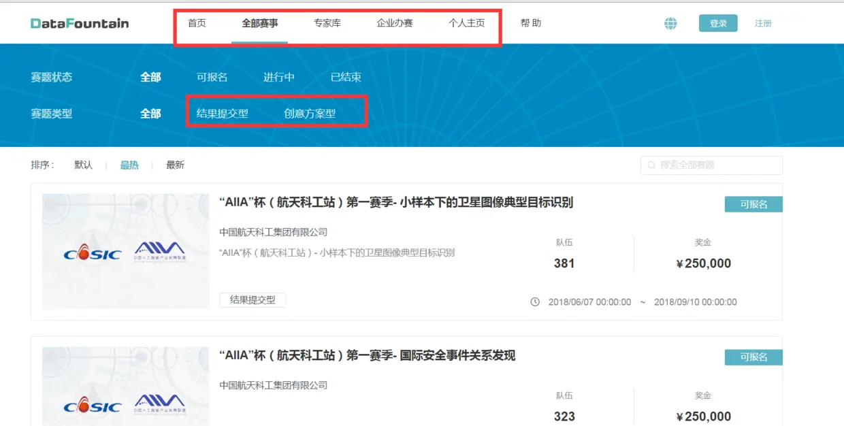Sort contests by 最热

click(x=129, y=165)
